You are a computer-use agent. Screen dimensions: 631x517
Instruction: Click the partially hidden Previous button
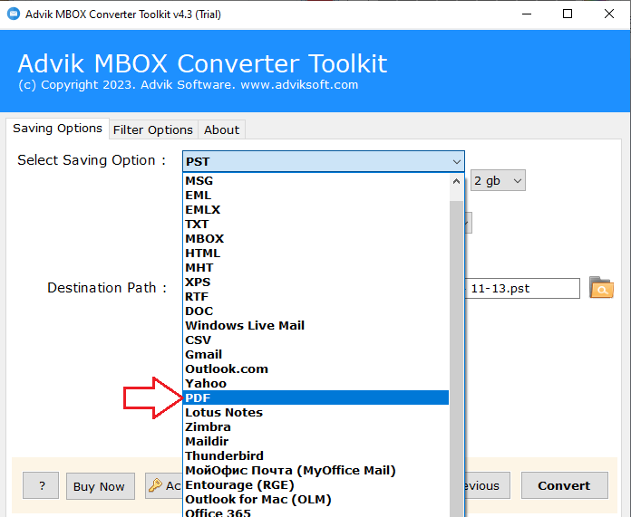point(488,485)
